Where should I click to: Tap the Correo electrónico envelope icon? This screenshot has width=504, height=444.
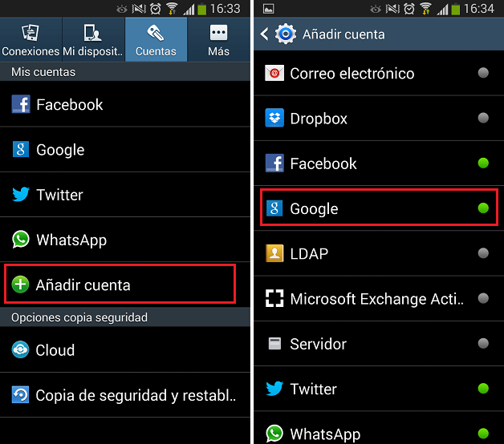[x=274, y=73]
